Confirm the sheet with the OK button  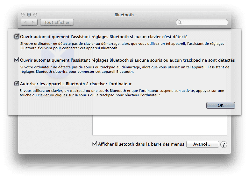pos(220,106)
